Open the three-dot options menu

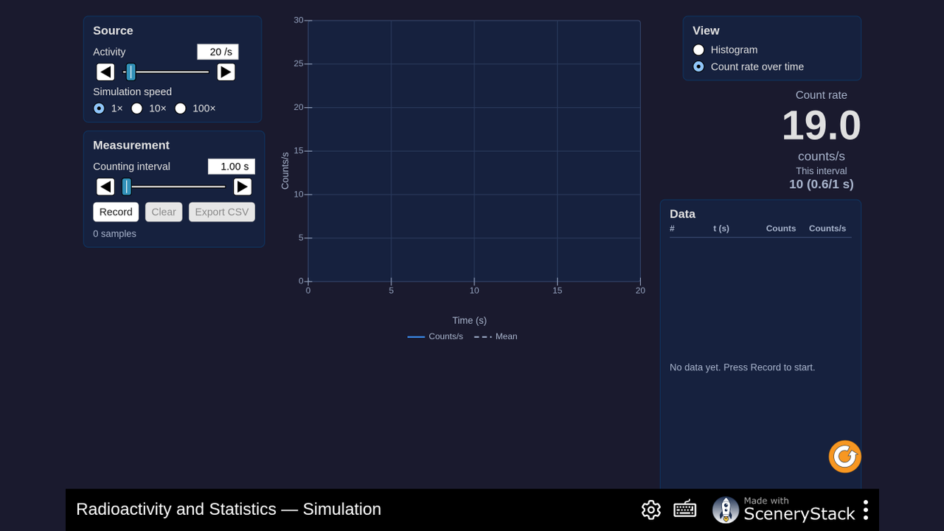[x=866, y=510]
